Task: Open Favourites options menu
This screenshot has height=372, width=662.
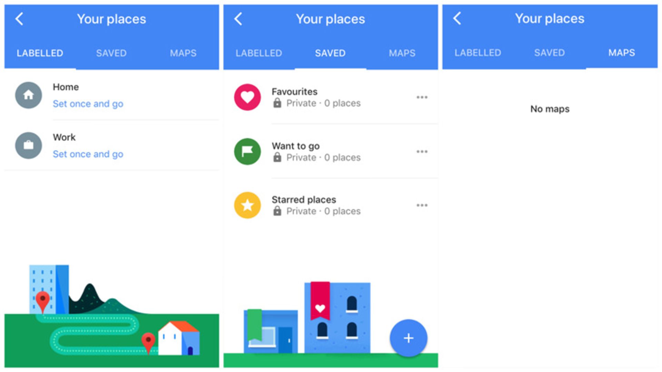Action: [421, 97]
